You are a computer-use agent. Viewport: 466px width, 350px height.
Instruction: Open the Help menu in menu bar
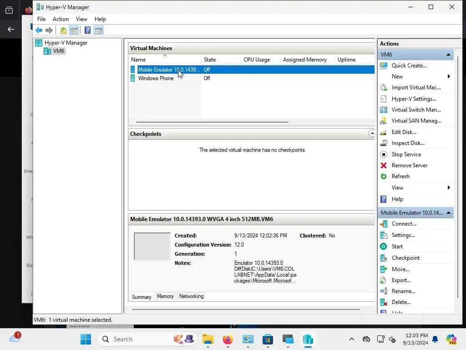[100, 19]
